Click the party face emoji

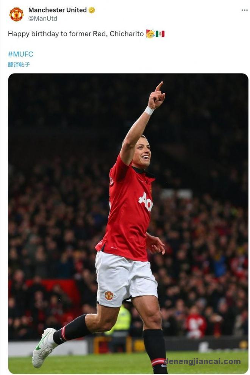coord(150,34)
